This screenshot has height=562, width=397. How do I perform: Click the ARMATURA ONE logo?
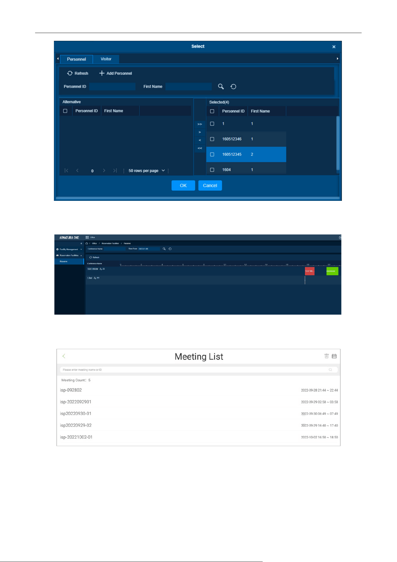click(69, 237)
